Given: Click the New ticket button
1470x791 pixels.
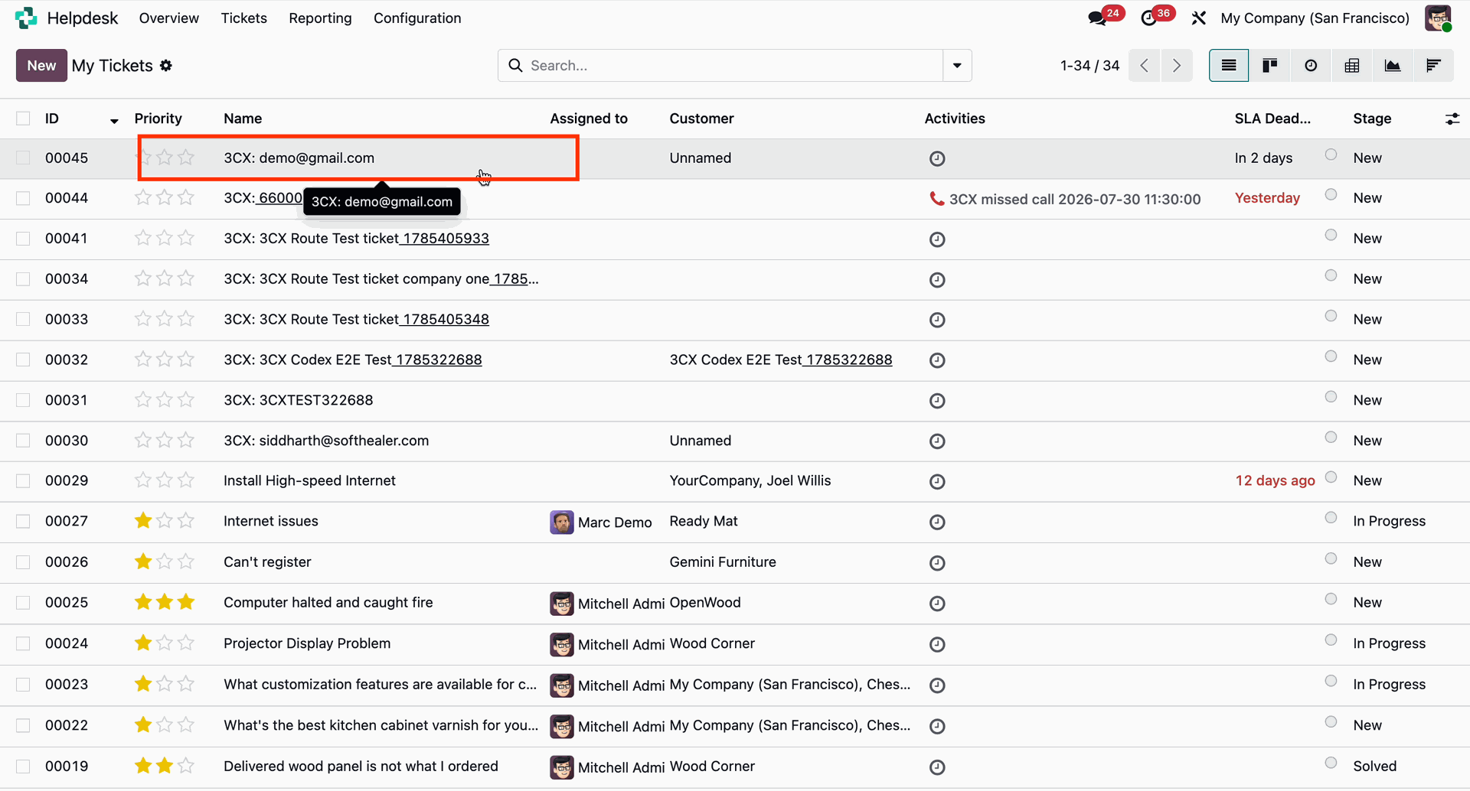Looking at the screenshot, I should (41, 66).
